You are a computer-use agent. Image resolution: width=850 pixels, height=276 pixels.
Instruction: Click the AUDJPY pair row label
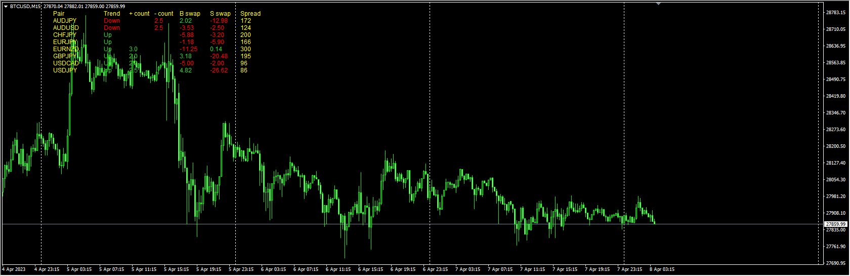pos(65,21)
